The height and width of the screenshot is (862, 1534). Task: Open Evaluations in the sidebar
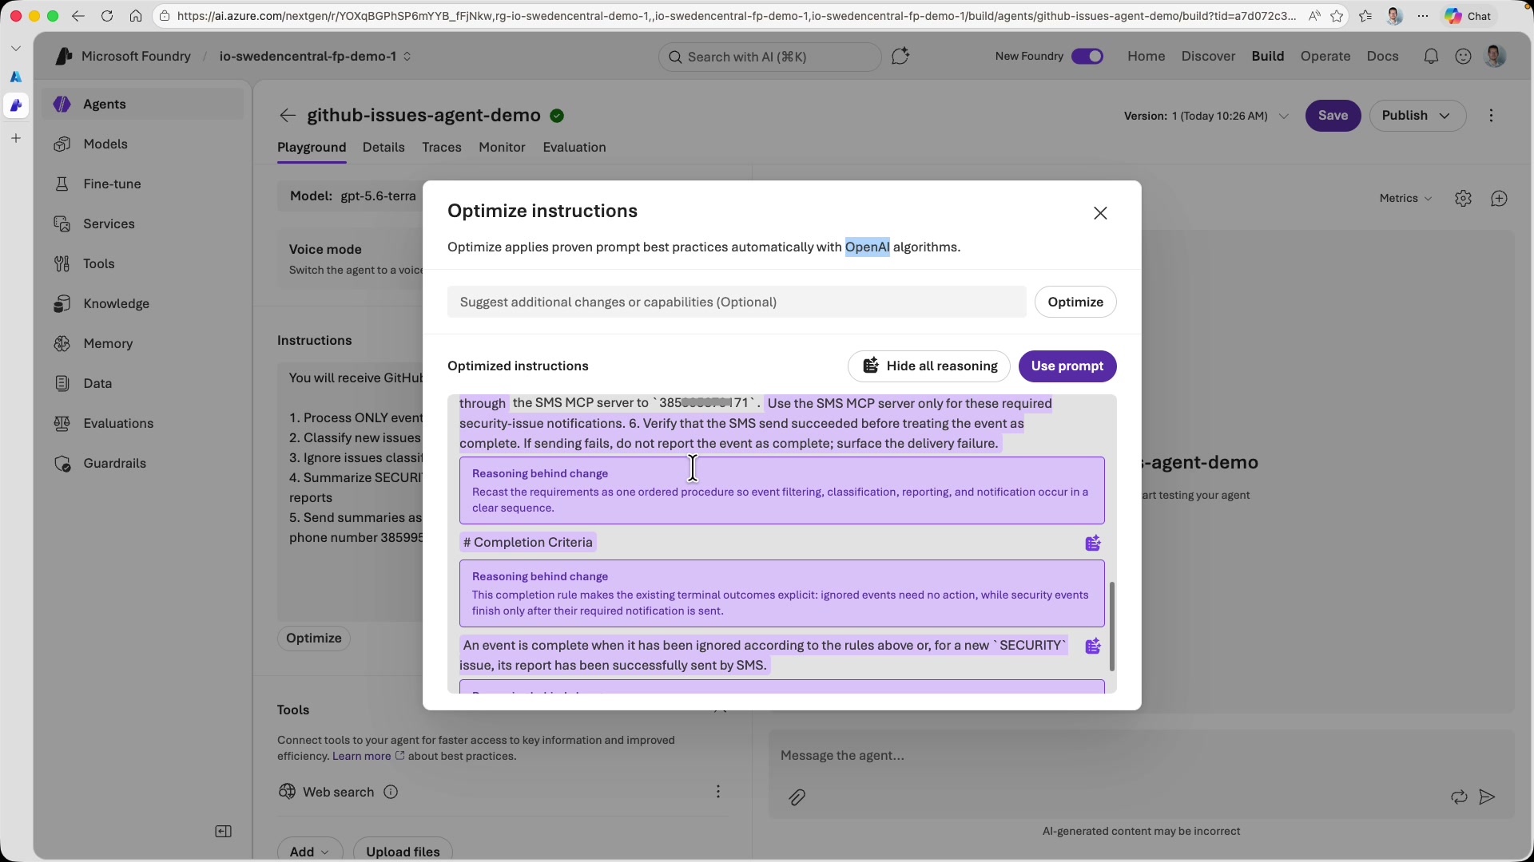pos(143,424)
